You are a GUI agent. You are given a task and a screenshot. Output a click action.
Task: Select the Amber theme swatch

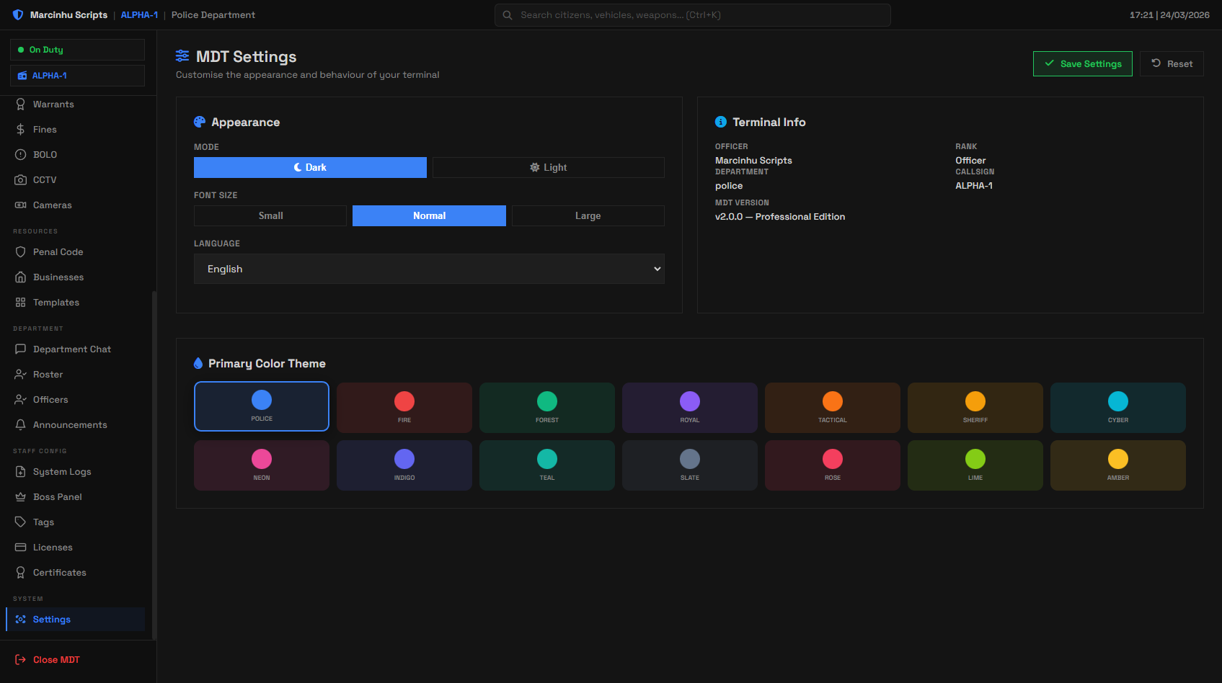coord(1118,465)
